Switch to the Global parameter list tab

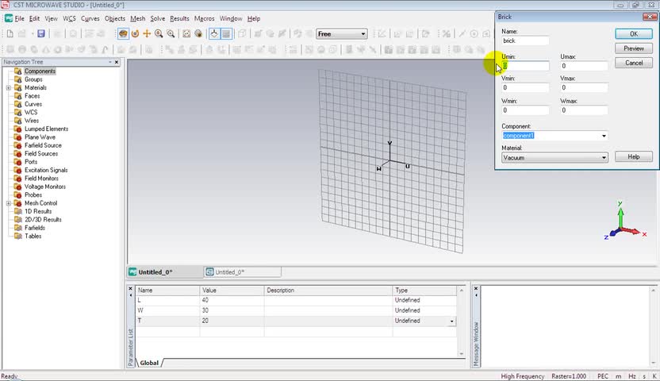tap(149, 363)
